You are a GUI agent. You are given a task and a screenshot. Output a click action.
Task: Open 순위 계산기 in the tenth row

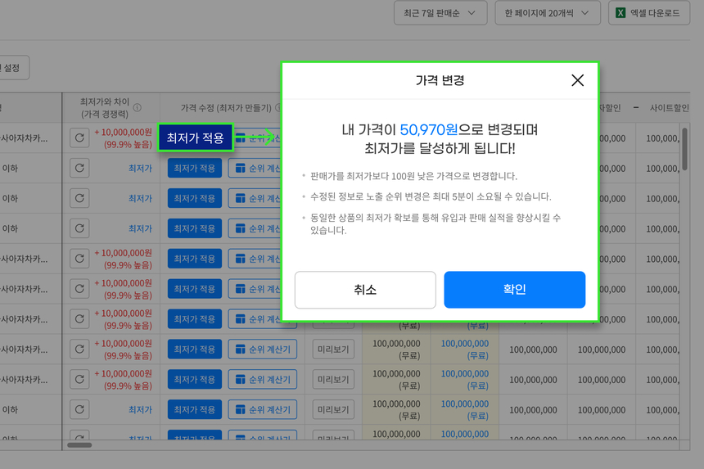(263, 409)
